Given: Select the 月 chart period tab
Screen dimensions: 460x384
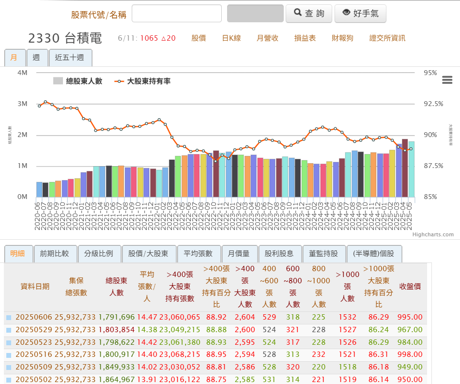Looking at the screenshot, I should coord(15,58).
